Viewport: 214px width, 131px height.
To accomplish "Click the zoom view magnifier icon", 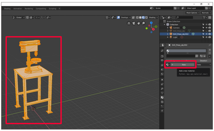I will [x=143, y=23].
